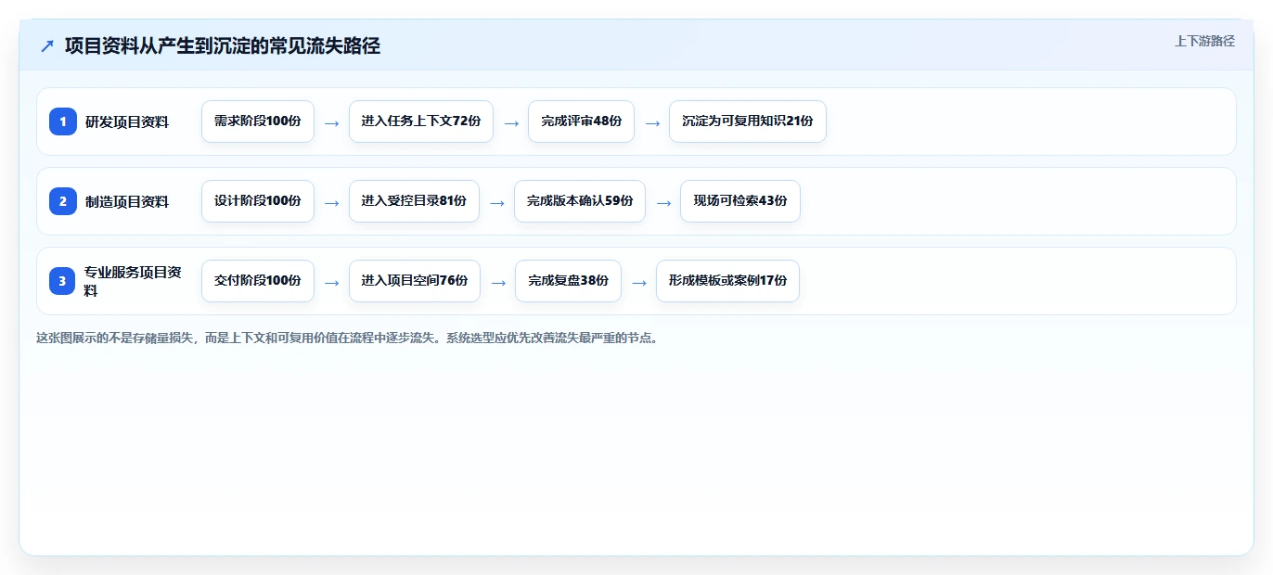Click the arrow after 设计阶段100份
The image size is (1273, 575).
(x=331, y=202)
